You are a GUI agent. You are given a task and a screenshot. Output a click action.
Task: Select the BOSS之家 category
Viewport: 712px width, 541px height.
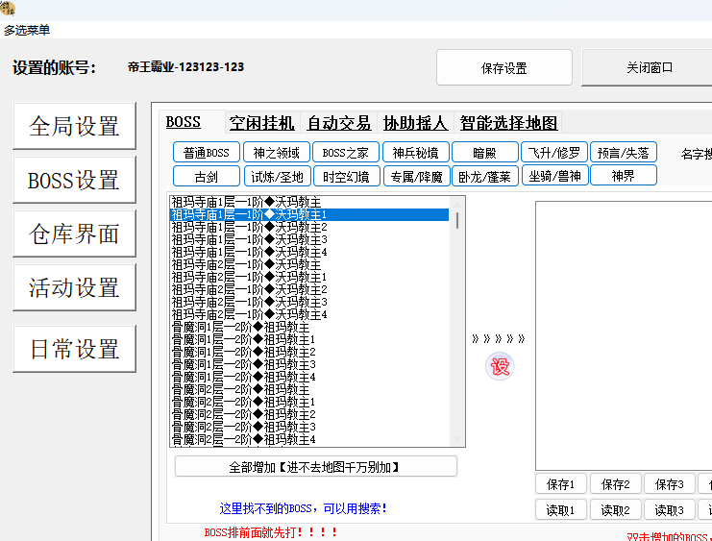[346, 153]
